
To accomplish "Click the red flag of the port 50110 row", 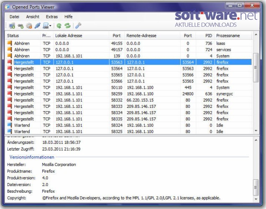I will [10, 87].
